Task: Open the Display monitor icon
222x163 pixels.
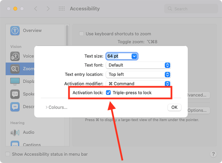Action: click(15, 81)
